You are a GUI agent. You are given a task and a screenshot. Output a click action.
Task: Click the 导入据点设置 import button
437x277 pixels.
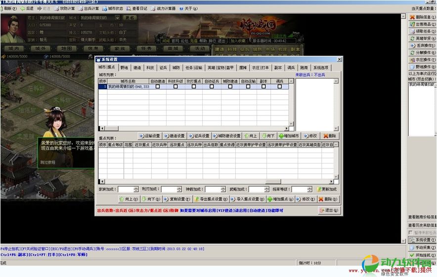[x=247, y=199]
